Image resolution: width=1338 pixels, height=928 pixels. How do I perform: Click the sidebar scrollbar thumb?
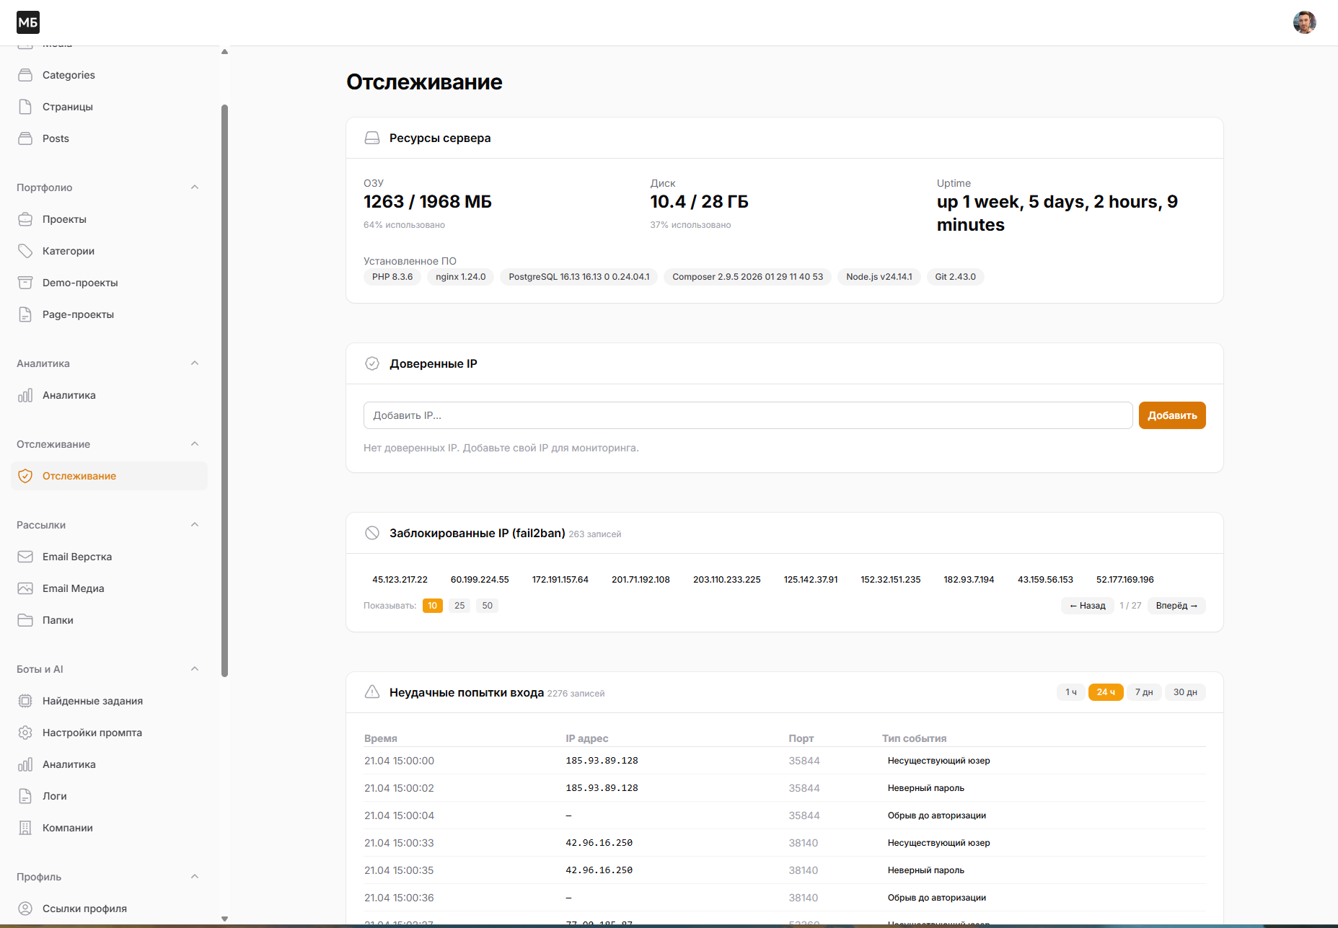(224, 391)
